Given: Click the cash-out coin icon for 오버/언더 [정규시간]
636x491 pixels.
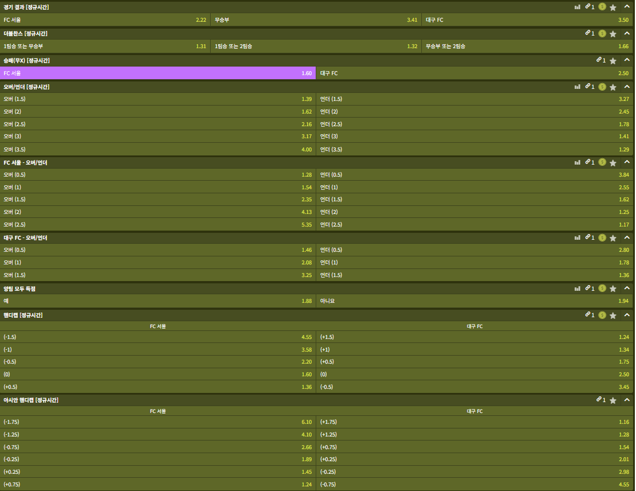Looking at the screenshot, I should pyautogui.click(x=602, y=87).
